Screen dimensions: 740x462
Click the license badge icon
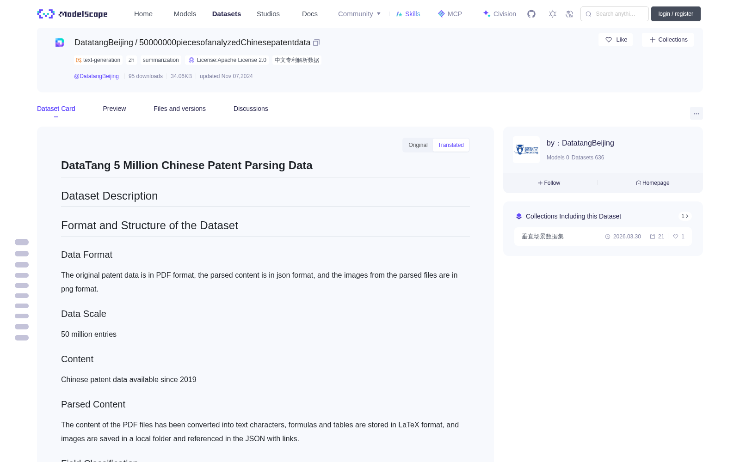point(191,60)
